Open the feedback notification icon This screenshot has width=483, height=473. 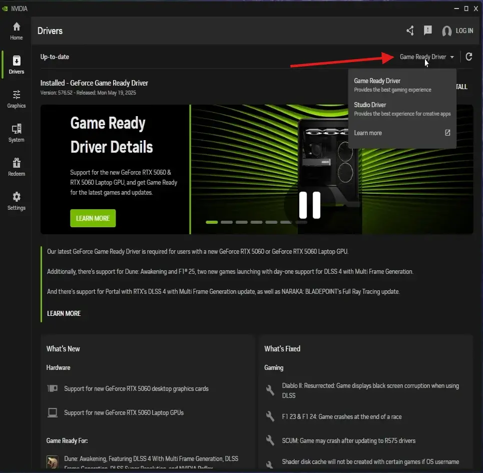click(428, 31)
